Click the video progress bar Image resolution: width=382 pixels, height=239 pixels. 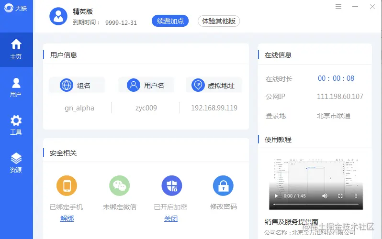click(x=316, y=205)
